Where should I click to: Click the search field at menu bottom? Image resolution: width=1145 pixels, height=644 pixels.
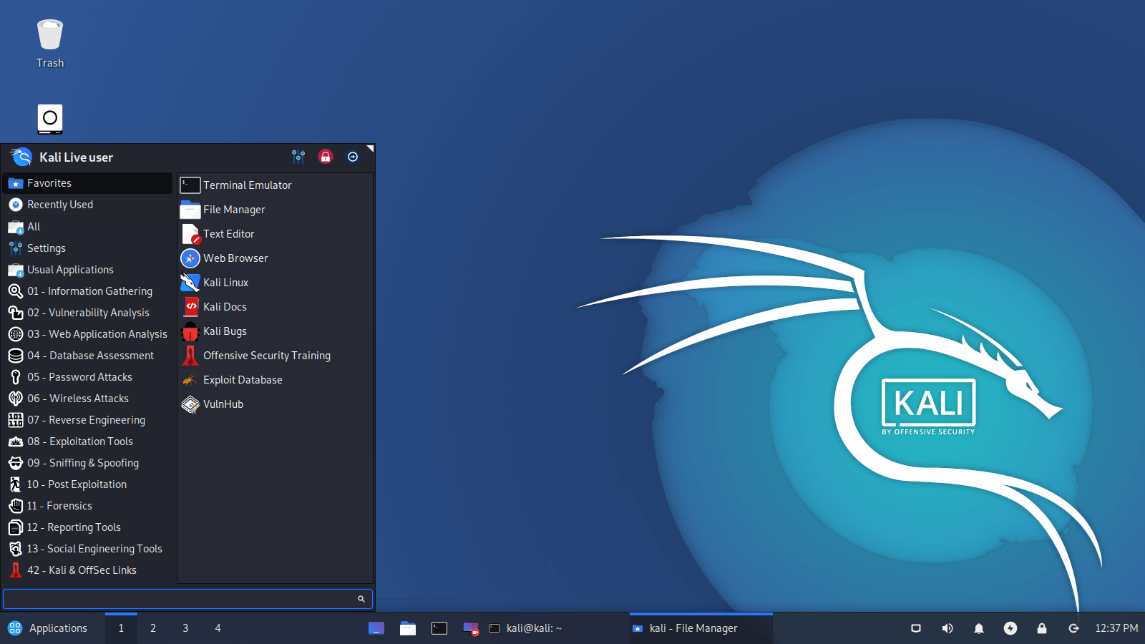point(187,598)
